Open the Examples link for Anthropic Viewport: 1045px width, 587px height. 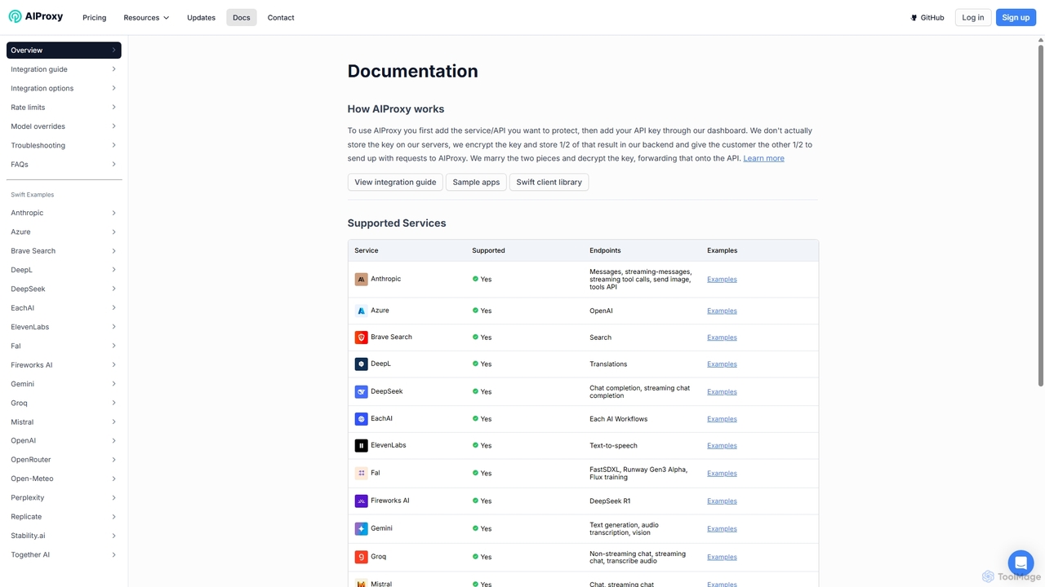722,279
